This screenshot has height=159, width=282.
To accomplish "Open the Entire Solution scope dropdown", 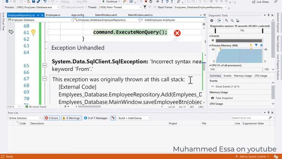I will 25,118.
